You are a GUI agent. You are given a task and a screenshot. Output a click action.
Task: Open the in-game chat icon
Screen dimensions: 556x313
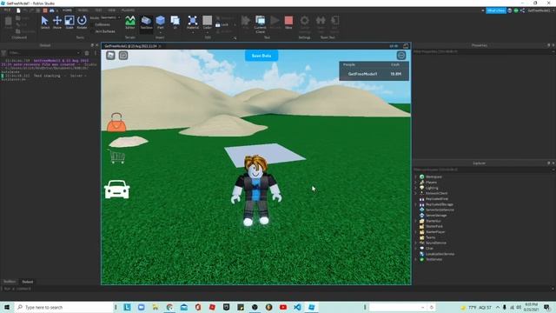[123, 56]
